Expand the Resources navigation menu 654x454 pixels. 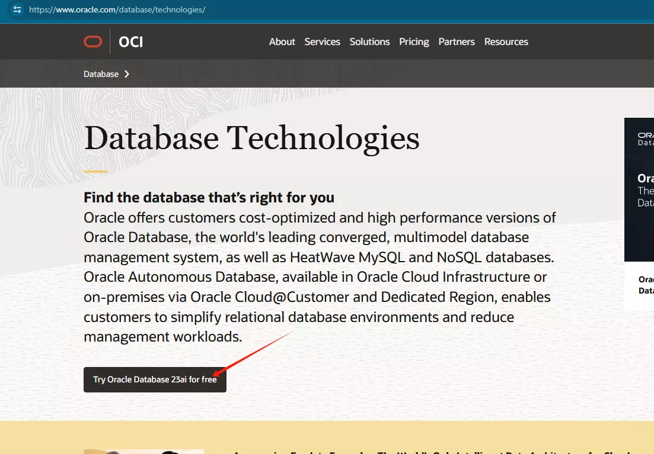click(x=506, y=41)
